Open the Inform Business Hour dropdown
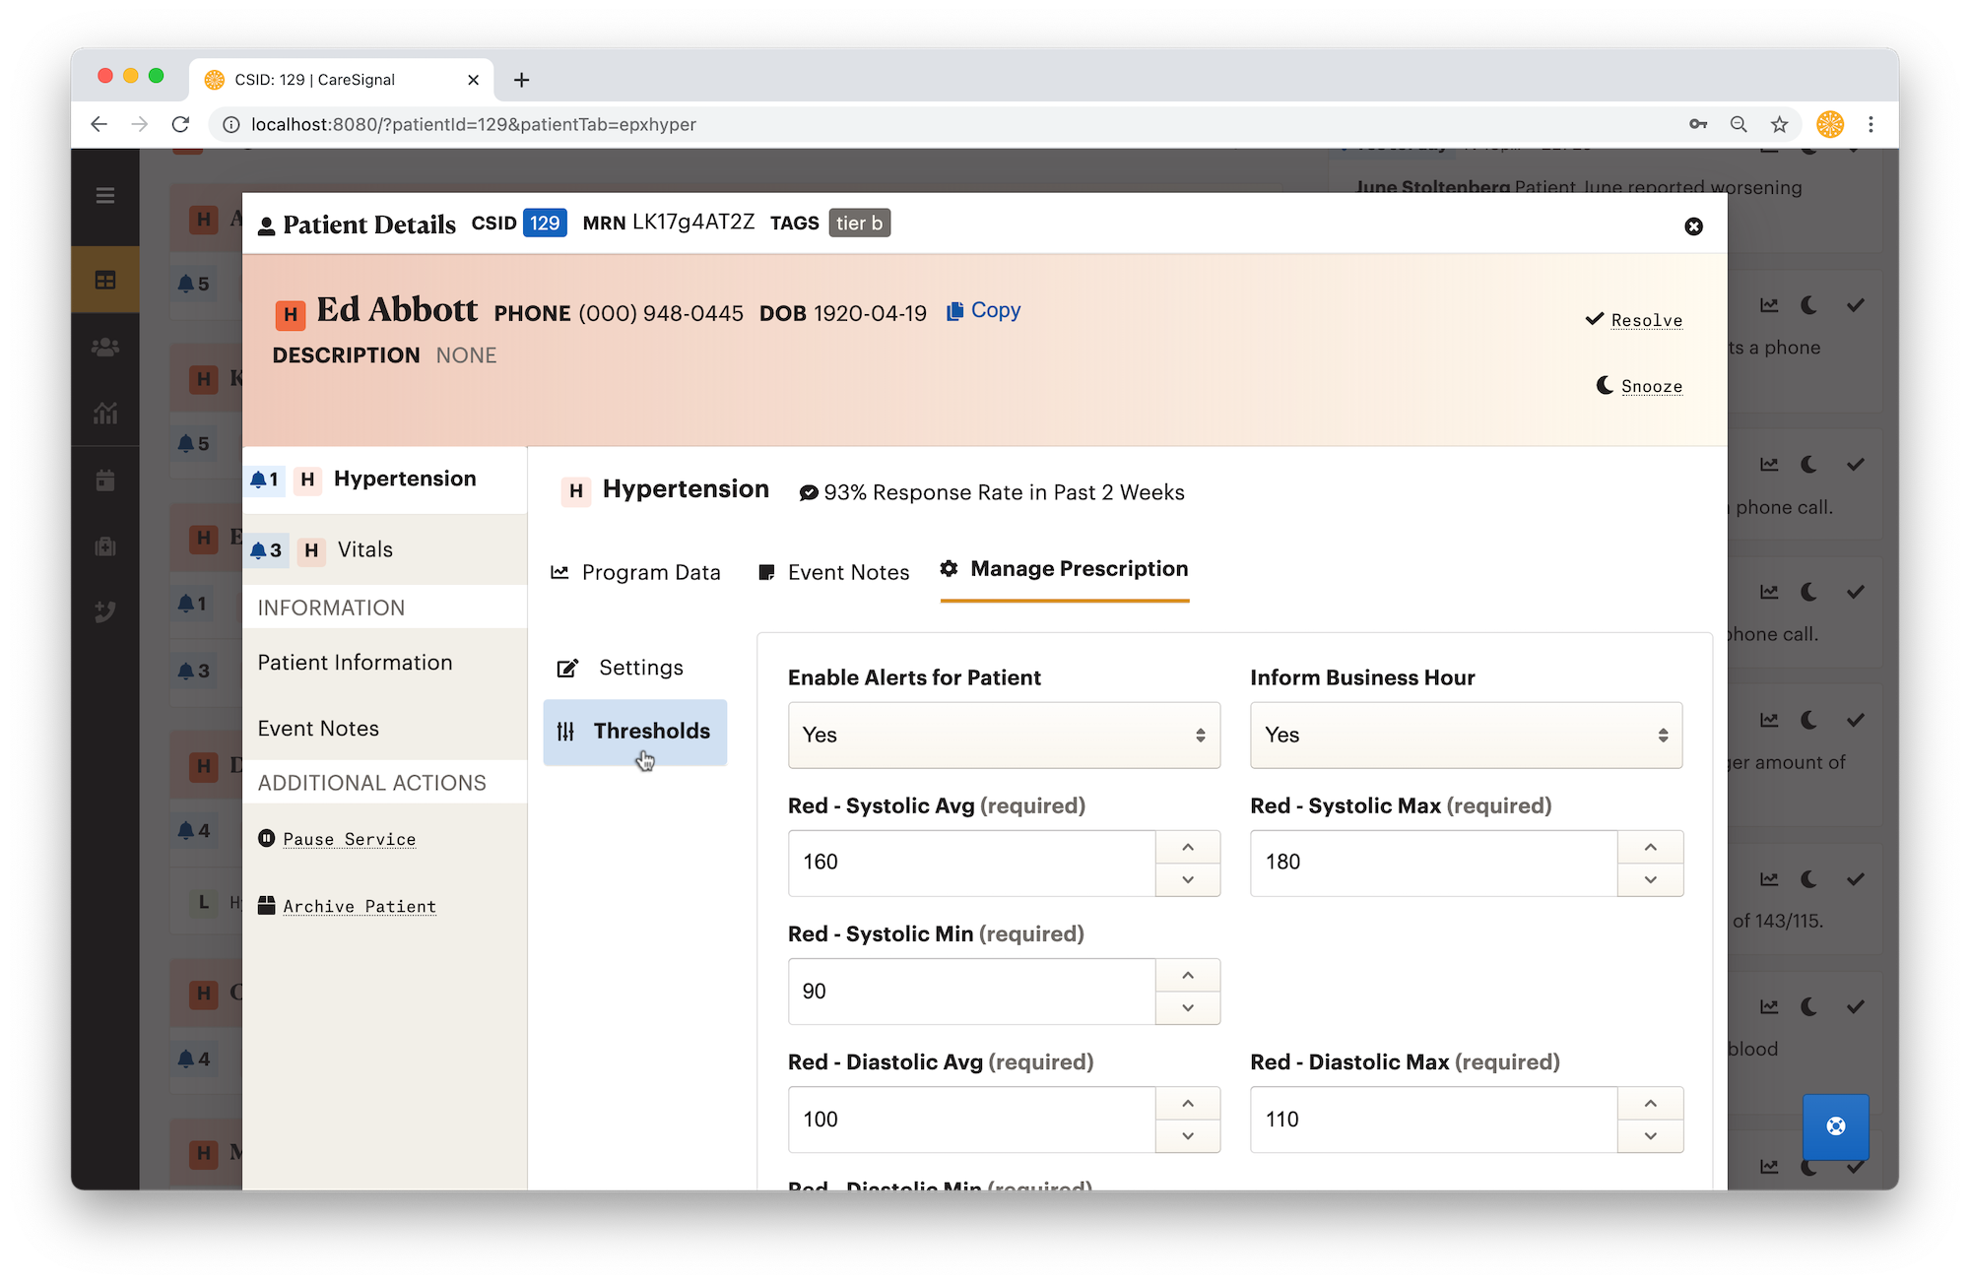The width and height of the screenshot is (1970, 1284). [1466, 736]
